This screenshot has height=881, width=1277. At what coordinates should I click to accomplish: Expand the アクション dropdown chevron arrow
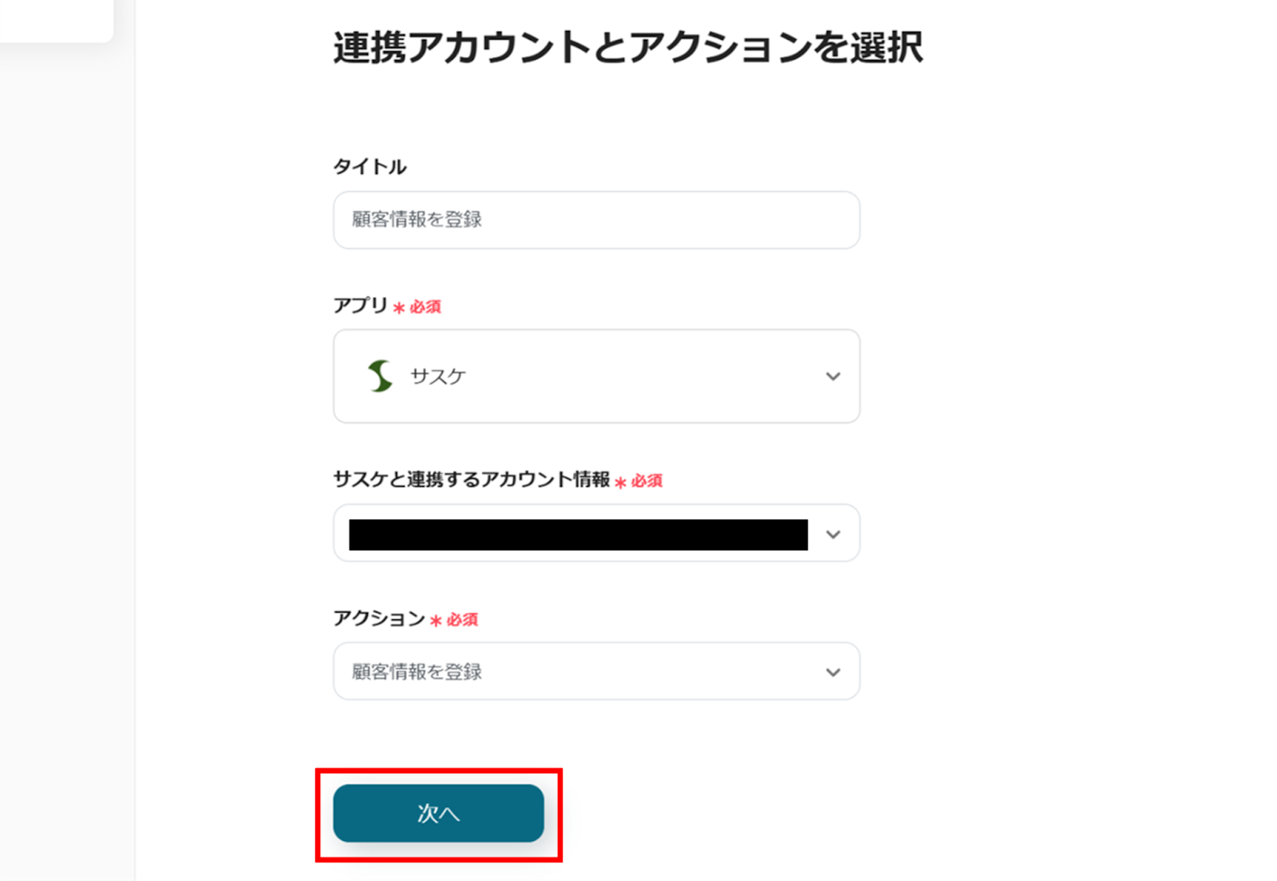click(x=832, y=672)
